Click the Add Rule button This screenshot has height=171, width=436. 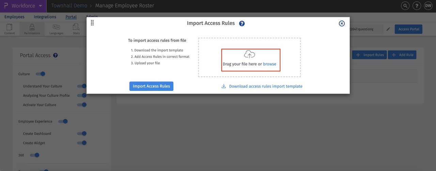click(x=402, y=55)
